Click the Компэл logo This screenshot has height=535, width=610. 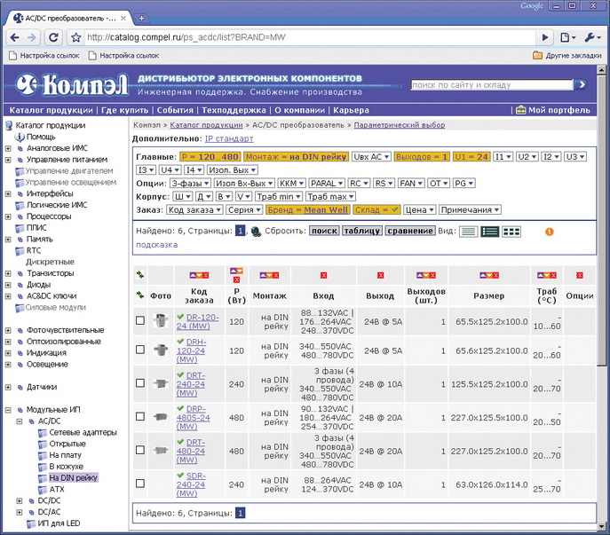click(72, 84)
